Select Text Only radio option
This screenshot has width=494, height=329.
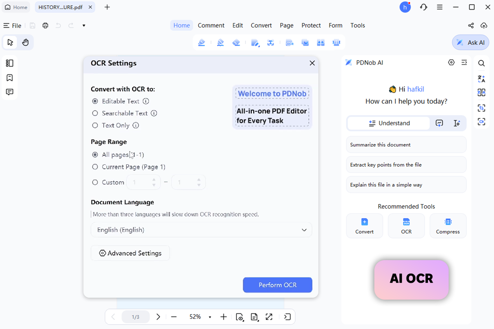pyautogui.click(x=95, y=125)
